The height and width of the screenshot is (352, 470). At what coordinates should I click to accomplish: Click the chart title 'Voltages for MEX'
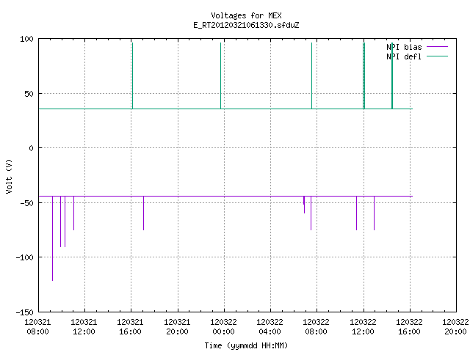point(246,15)
